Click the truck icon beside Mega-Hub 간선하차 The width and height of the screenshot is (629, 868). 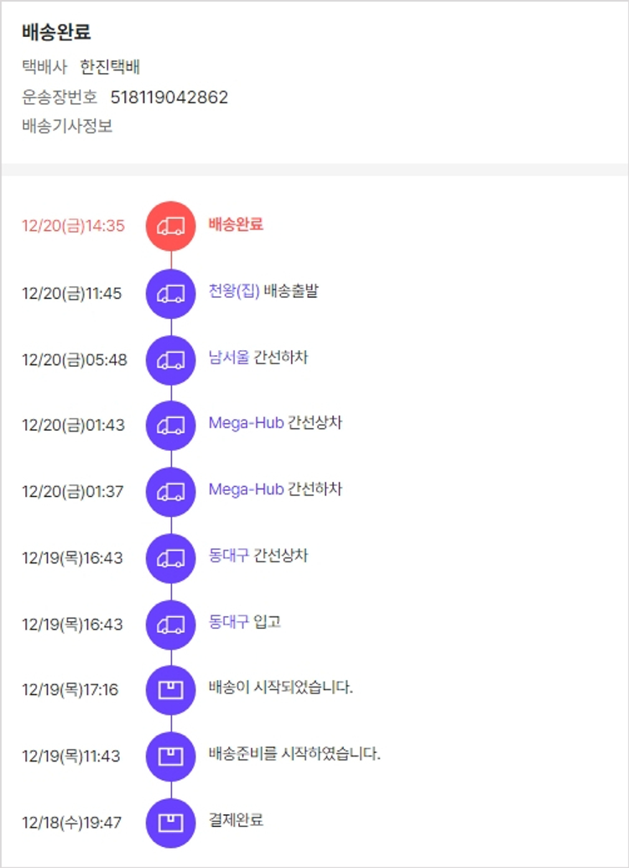click(171, 491)
